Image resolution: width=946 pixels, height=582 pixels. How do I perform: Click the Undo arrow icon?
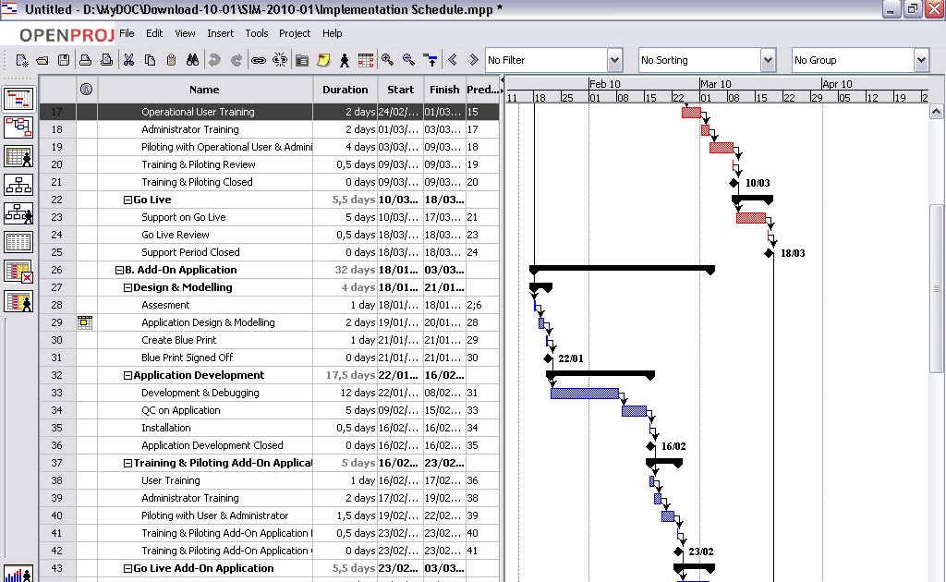tap(214, 60)
